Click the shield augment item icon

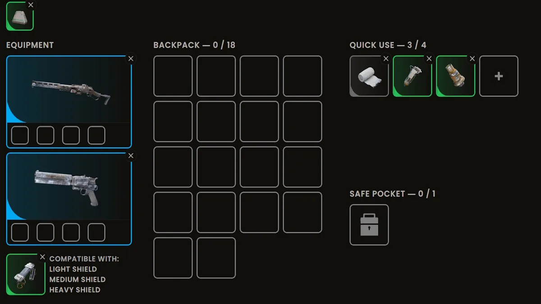point(25,274)
